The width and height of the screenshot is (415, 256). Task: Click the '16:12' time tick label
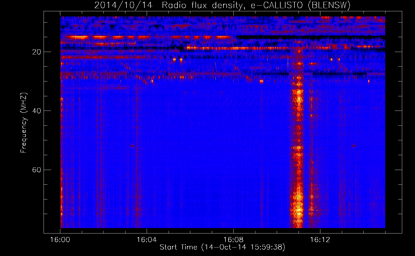coord(320,240)
